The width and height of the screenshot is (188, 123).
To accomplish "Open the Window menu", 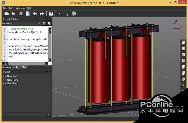I will click(20, 8).
